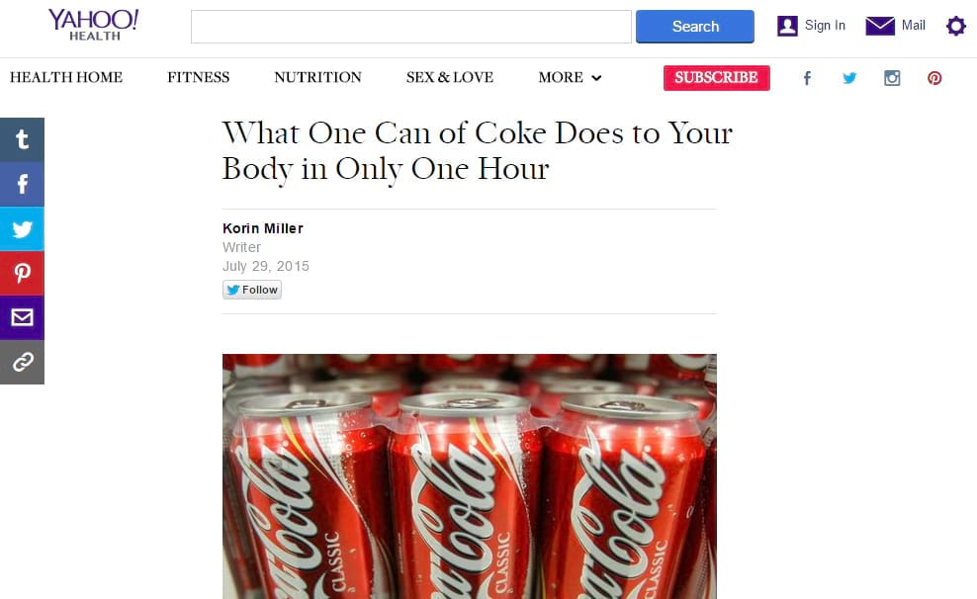
Task: Open settings gear icon in header
Action: (956, 26)
